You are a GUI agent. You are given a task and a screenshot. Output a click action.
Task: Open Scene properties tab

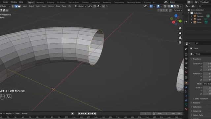(186, 67)
